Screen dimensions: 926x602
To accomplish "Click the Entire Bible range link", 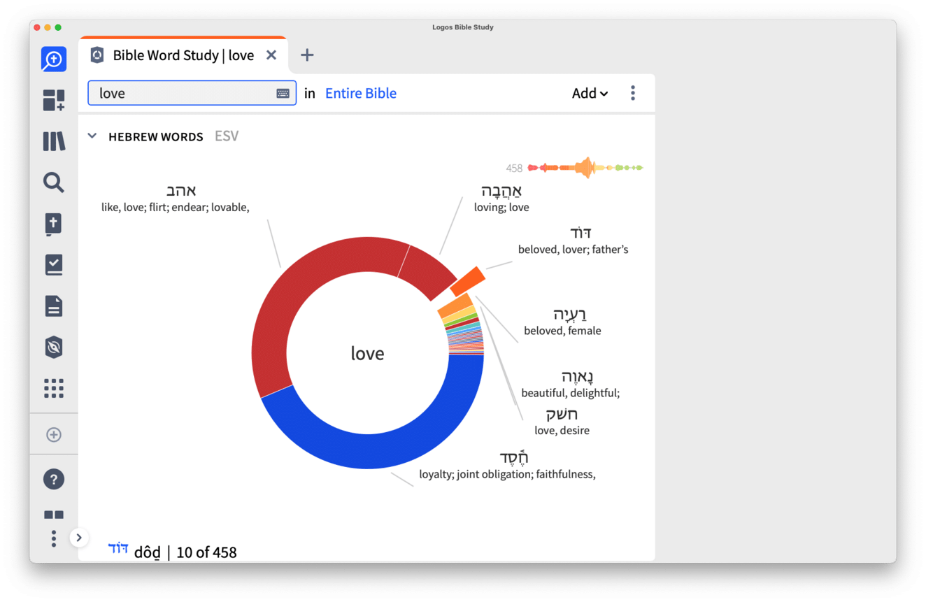I will click(x=360, y=94).
